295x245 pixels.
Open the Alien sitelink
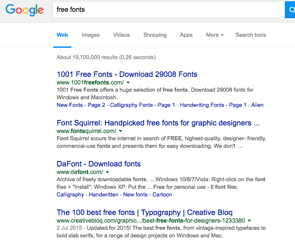[x=257, y=105]
